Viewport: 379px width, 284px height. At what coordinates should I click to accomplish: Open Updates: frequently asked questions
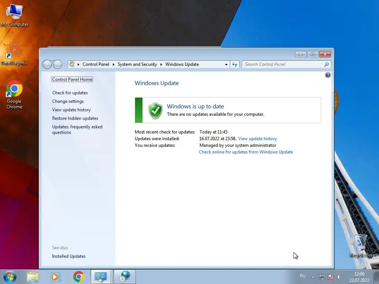pos(77,129)
